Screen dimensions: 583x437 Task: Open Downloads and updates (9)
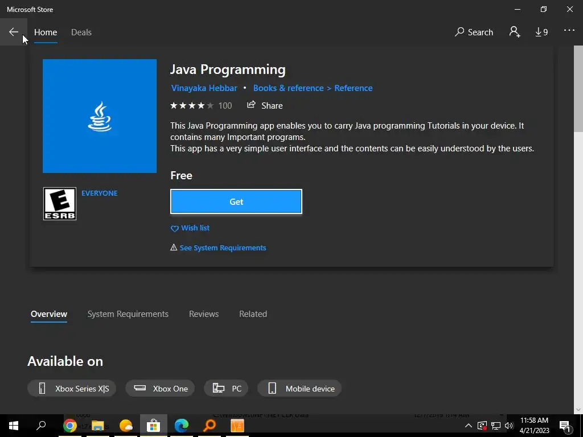541,32
